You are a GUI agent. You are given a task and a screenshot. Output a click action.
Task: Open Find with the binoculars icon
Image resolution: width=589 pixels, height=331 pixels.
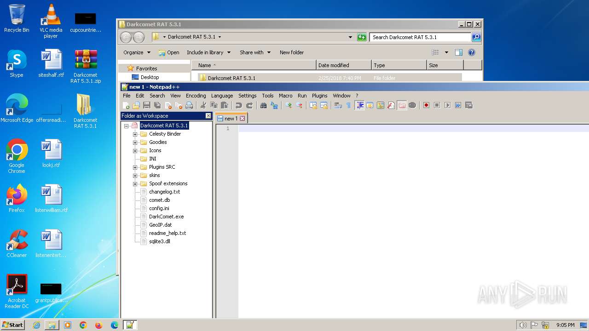263,105
